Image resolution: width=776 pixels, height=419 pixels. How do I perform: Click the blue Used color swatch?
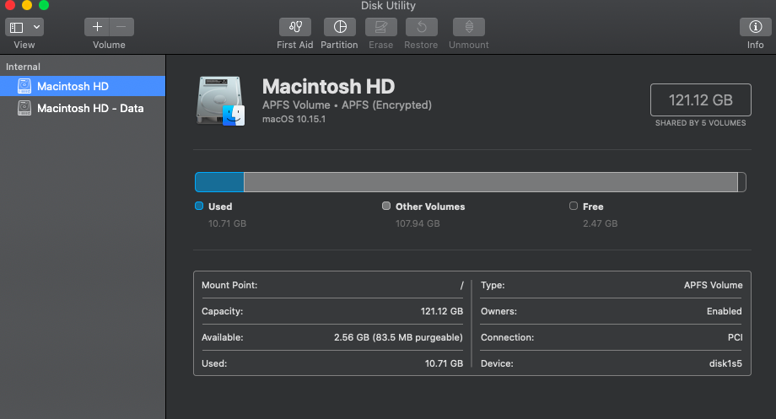(x=199, y=206)
